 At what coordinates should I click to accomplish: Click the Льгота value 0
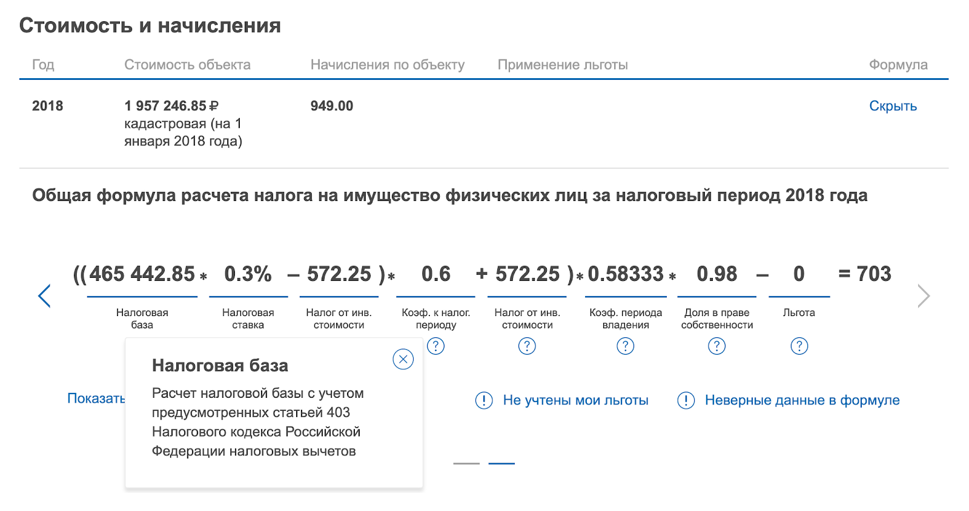tap(799, 274)
